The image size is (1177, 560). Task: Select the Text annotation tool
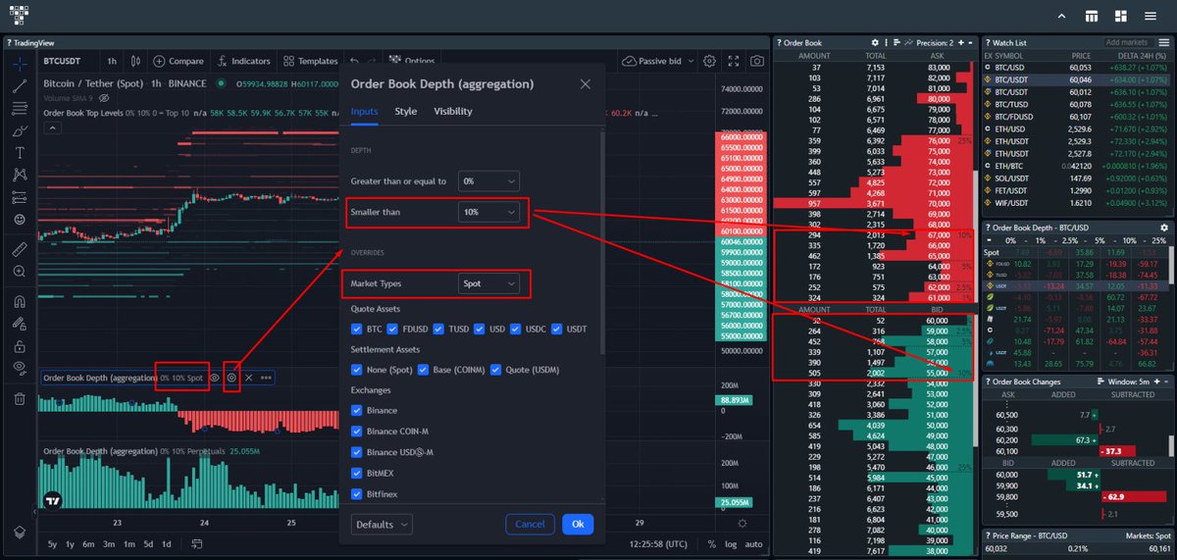(20, 153)
